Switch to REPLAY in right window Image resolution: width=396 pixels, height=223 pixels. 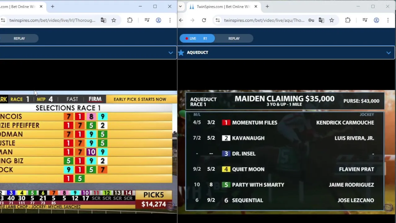click(x=234, y=38)
